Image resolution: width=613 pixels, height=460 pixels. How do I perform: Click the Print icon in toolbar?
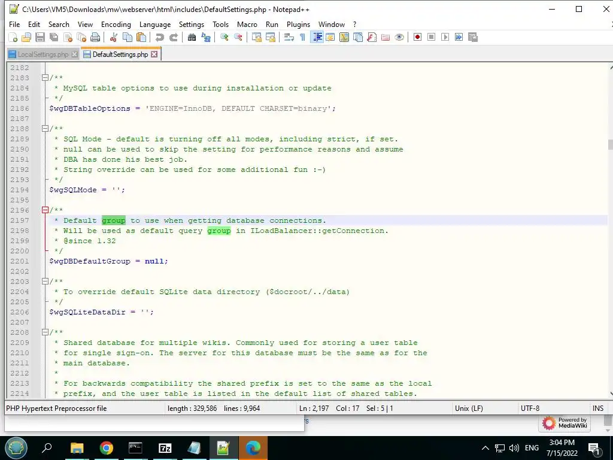pos(95,37)
